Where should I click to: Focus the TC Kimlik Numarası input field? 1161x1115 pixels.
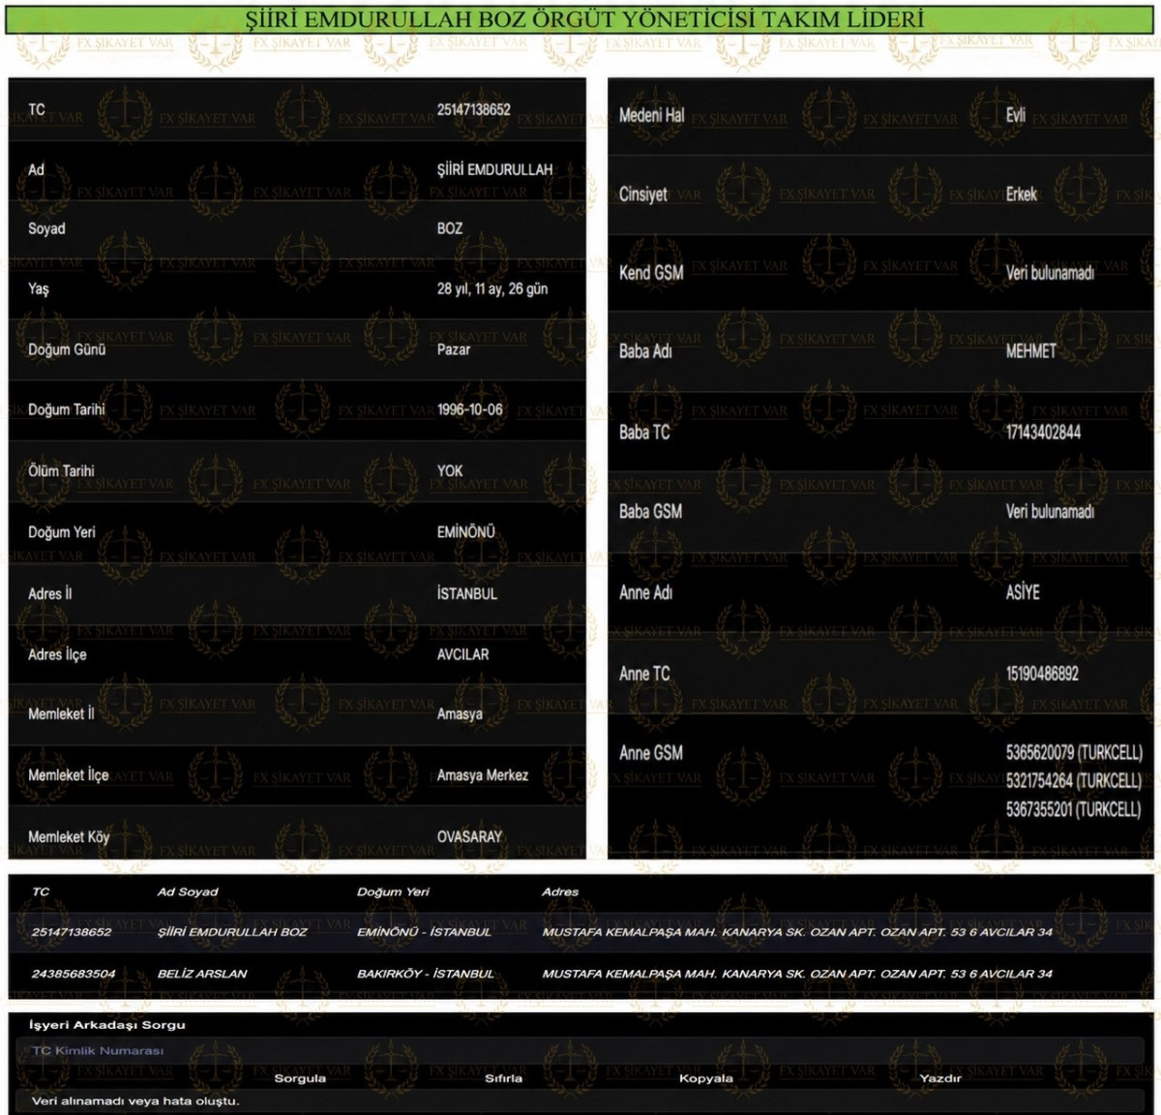click(580, 1050)
